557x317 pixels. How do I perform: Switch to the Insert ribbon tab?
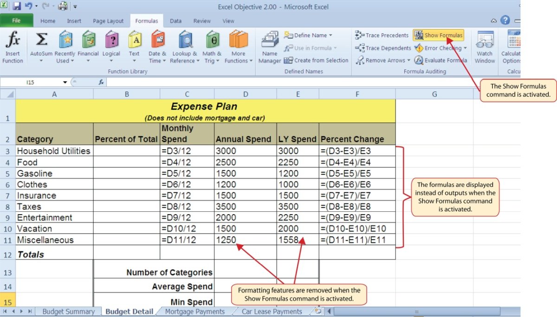74,21
